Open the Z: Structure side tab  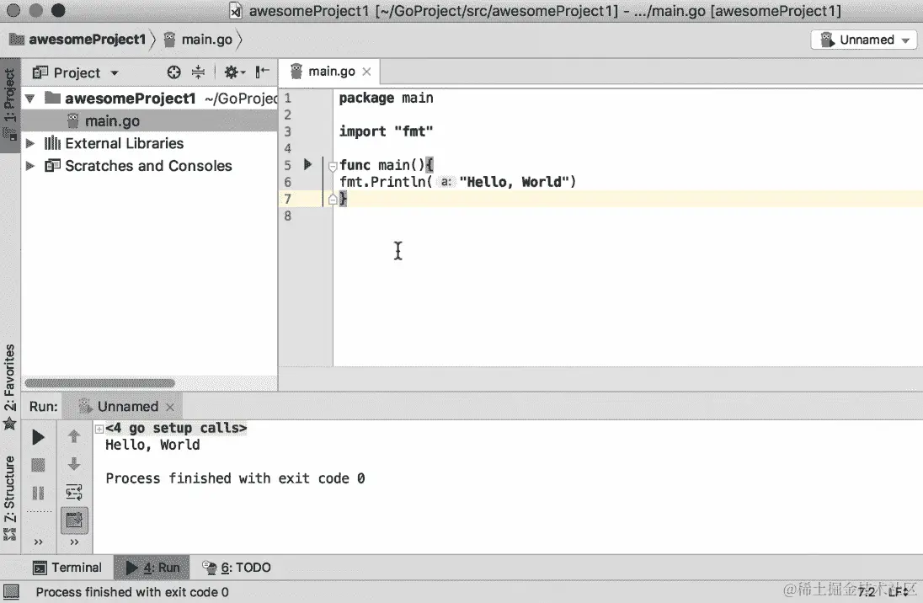(x=10, y=498)
